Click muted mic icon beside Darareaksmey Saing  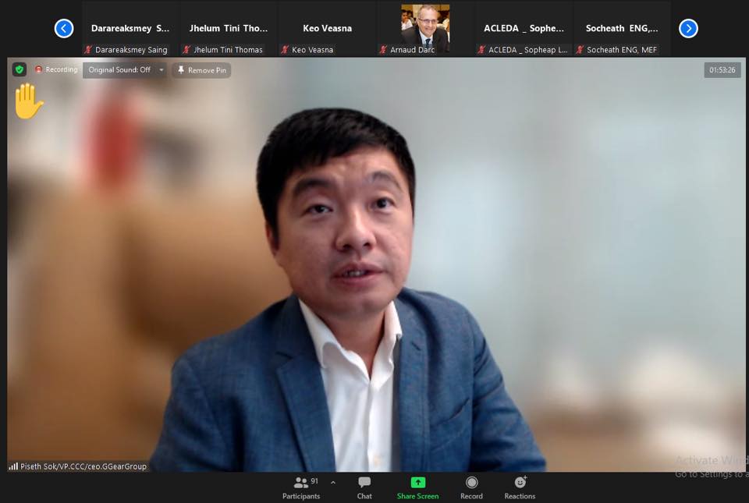point(88,50)
